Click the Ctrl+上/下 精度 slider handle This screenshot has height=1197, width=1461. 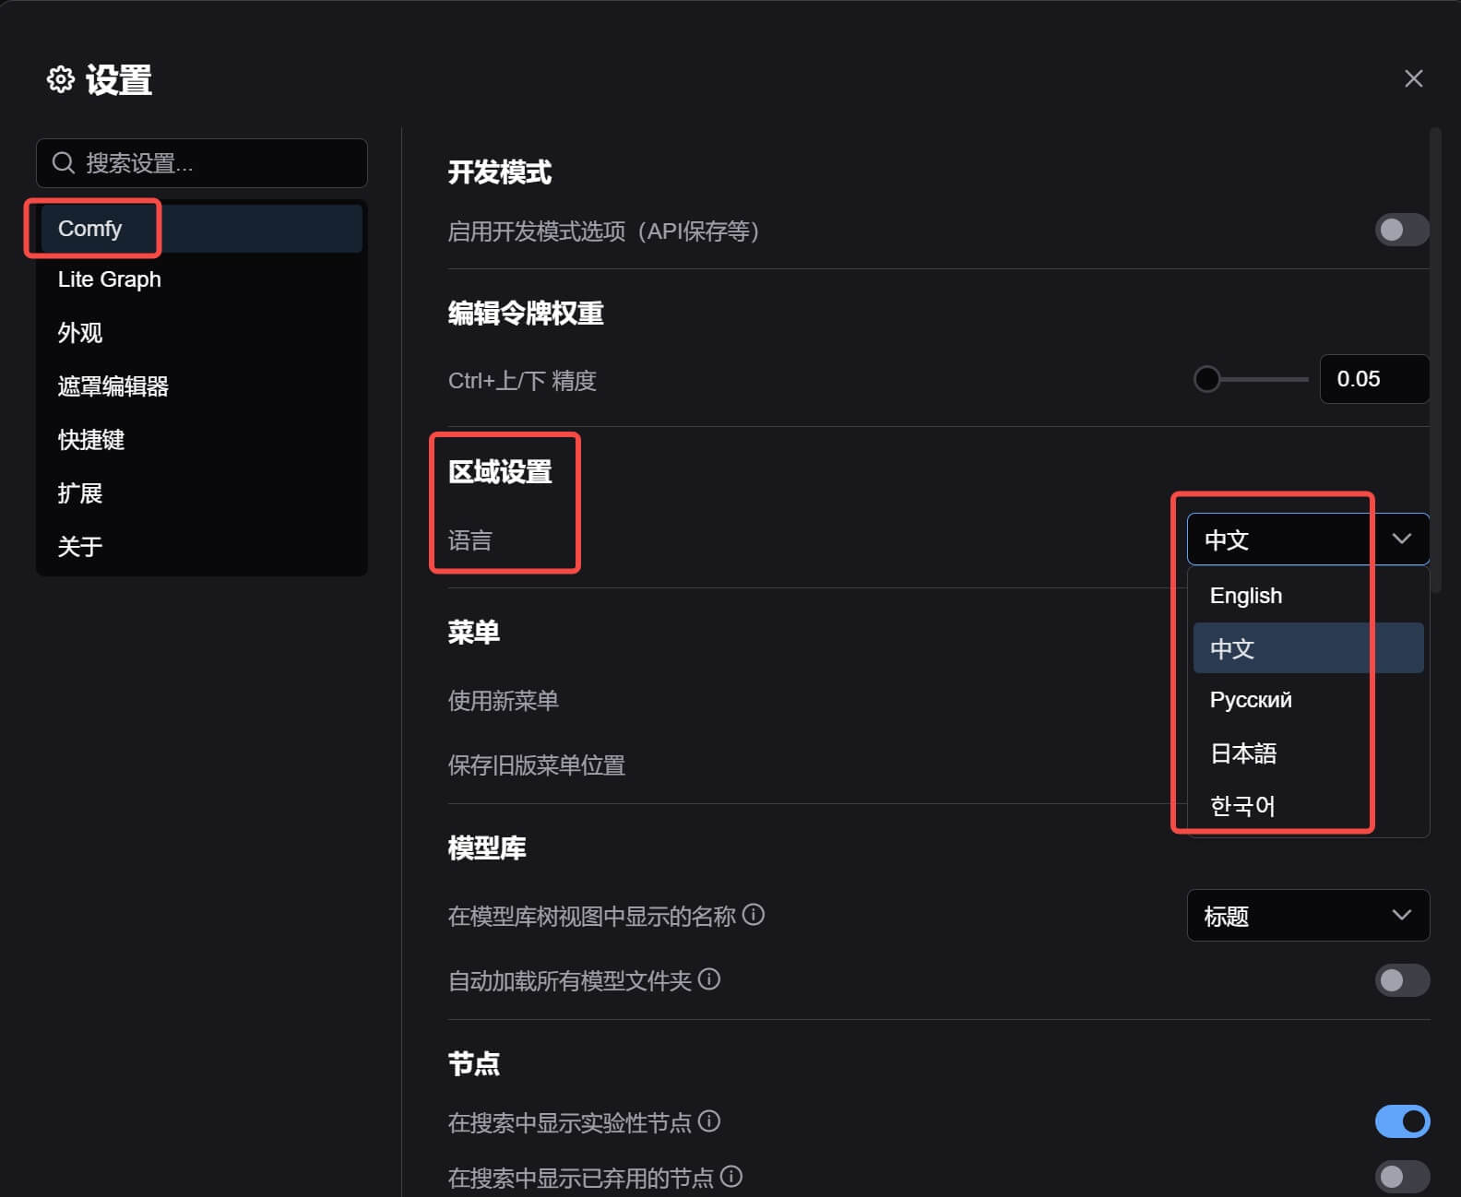click(x=1206, y=379)
